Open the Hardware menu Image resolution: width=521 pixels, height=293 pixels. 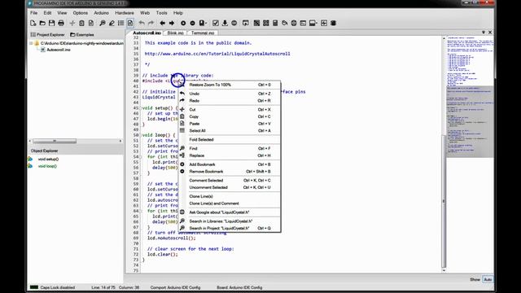click(125, 13)
